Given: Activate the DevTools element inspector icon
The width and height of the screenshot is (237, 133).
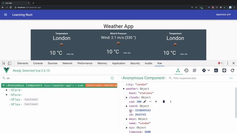Looking at the screenshot, I should click(x=4, y=63).
